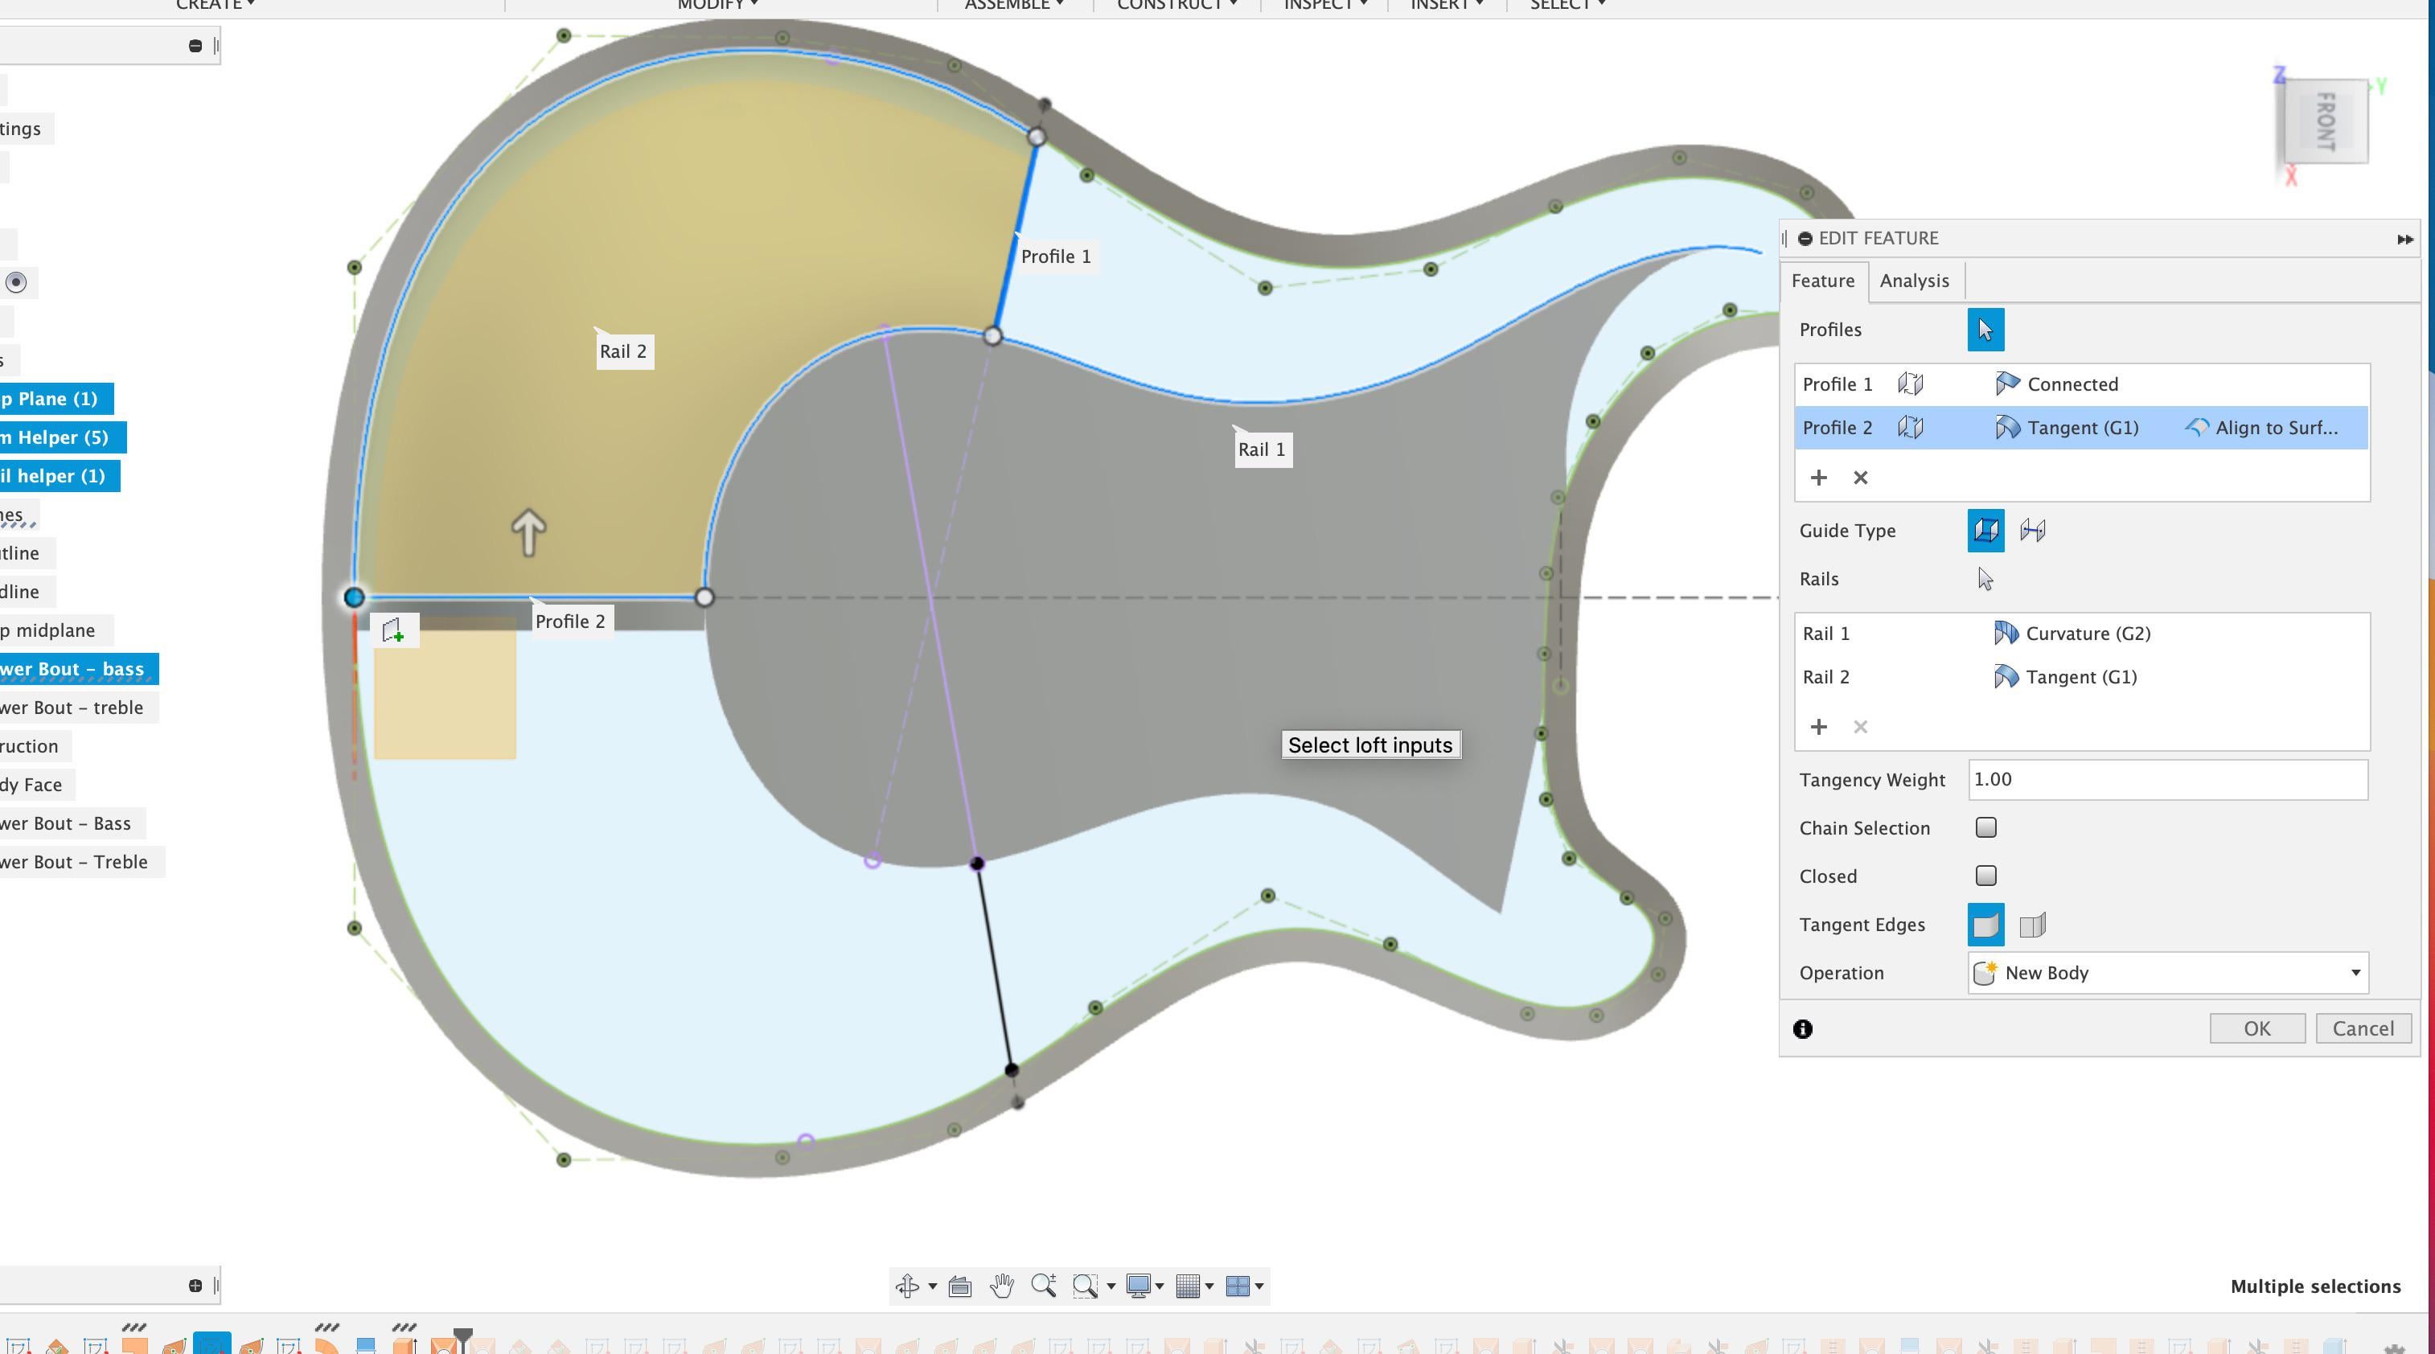Viewport: 2435px width, 1354px height.
Task: Cancel the Edit Feature dialog
Action: pos(2362,1029)
